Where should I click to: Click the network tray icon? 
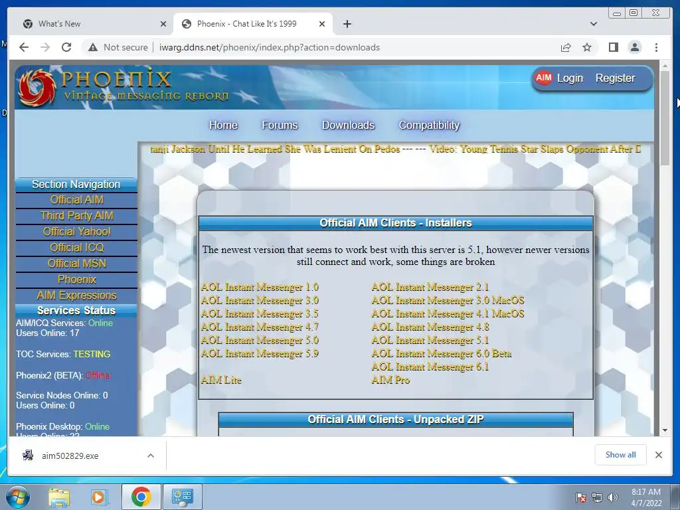coord(597,497)
